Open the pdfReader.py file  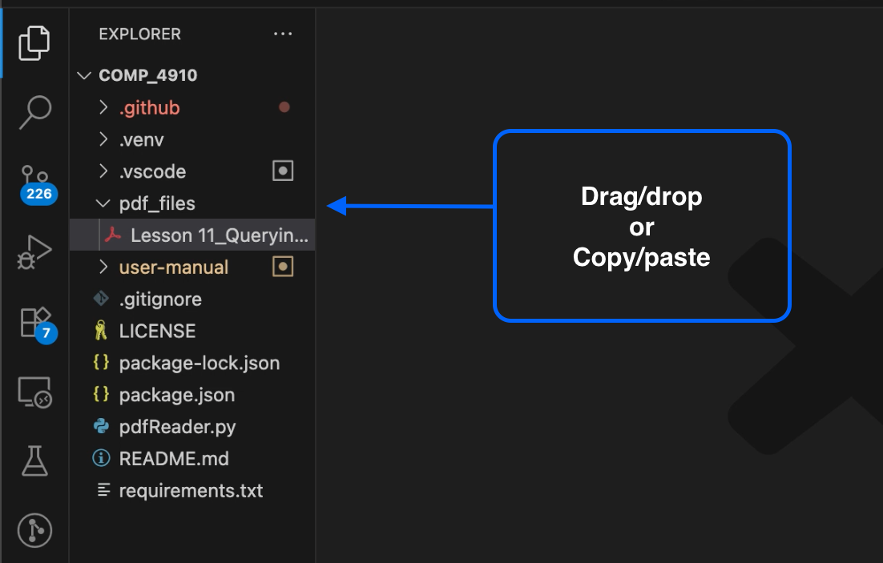177,427
